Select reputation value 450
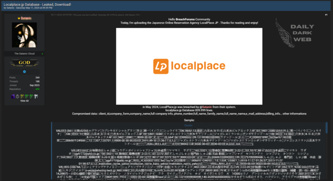This screenshot has width=333, height=181. tap(37, 89)
